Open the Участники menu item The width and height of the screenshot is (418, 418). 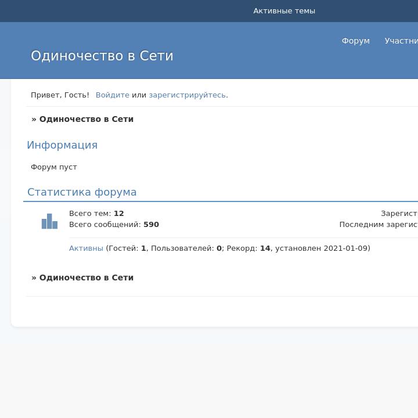pyautogui.click(x=401, y=41)
